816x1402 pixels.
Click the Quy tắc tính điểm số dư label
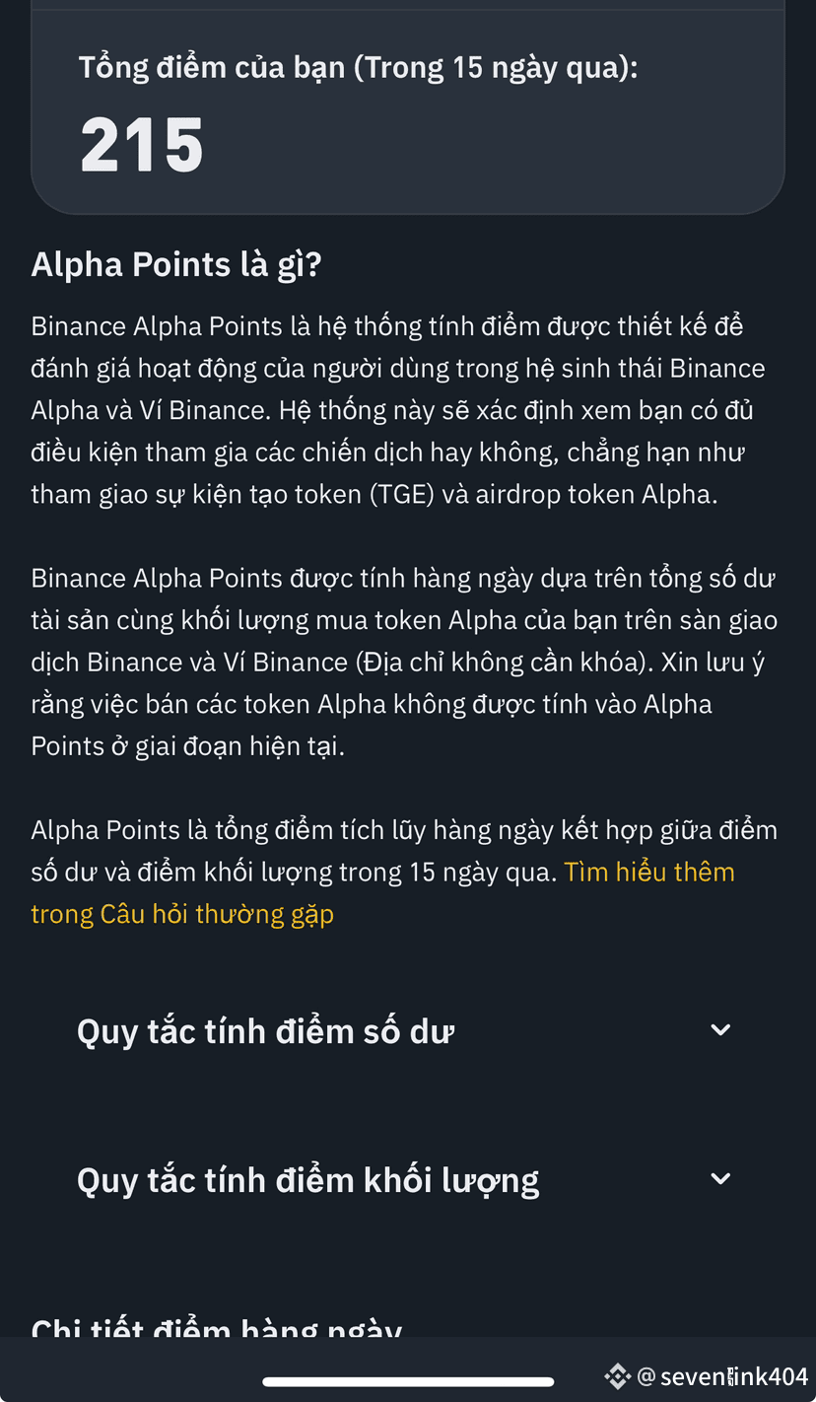(x=264, y=1030)
